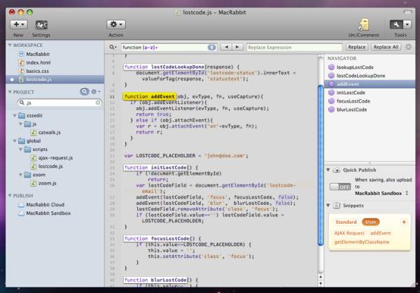Click the scrollbar up arrow
This screenshot has height=293, width=420.
click(x=321, y=276)
